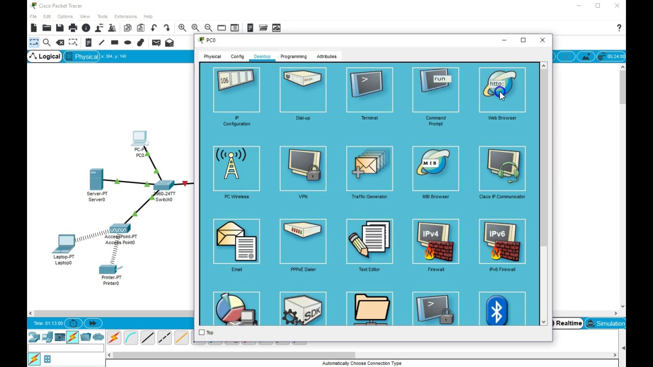653x367 pixels.
Task: Select the PC Wireless utility
Action: click(236, 168)
